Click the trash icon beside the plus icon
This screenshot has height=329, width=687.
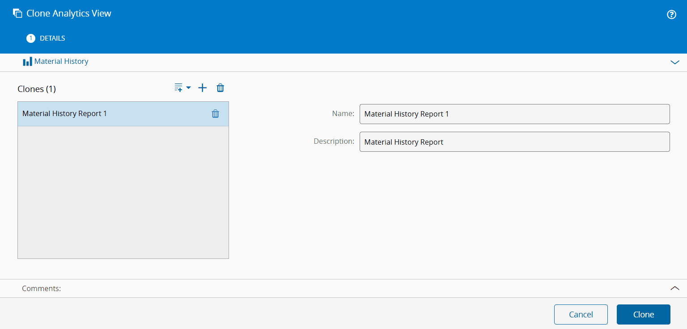[x=220, y=87]
